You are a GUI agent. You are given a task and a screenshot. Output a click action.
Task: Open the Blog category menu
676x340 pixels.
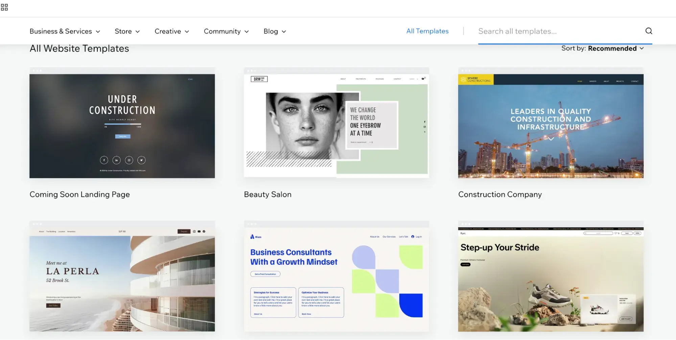pyautogui.click(x=275, y=31)
